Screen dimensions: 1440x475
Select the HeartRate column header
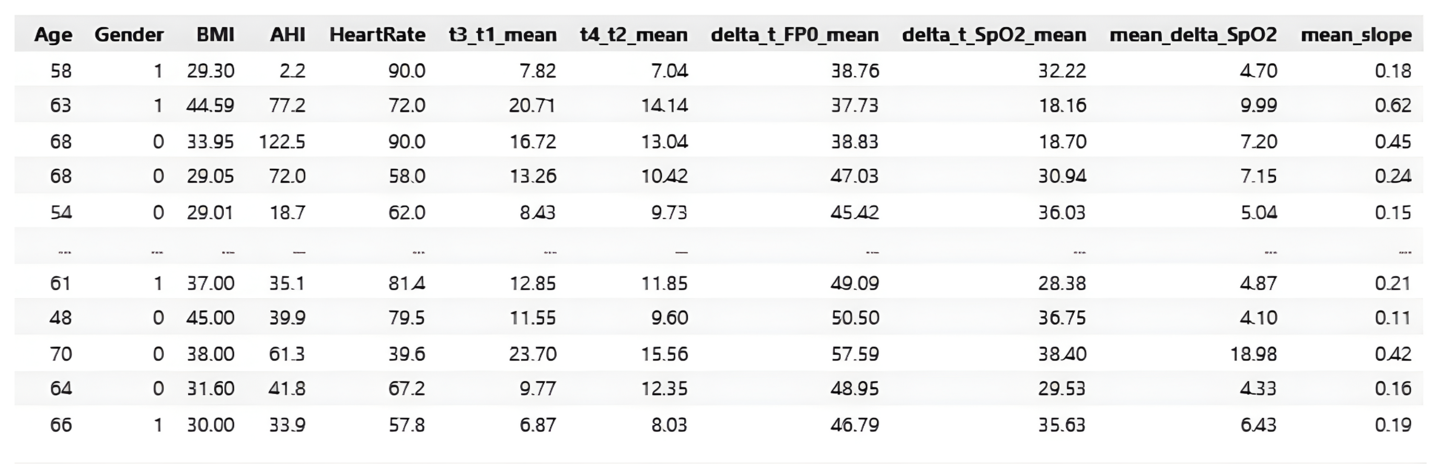pos(377,35)
